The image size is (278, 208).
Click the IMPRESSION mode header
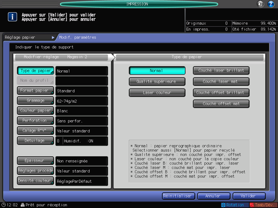point(139,4)
